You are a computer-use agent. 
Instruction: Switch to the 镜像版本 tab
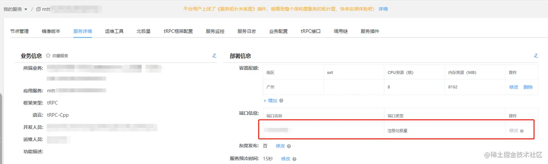click(51, 31)
